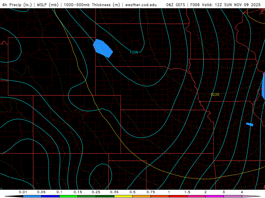The image size is (265, 198).
Task: Click the dark blue 0.05–0.1 legend swatch
Action: point(50,196)
